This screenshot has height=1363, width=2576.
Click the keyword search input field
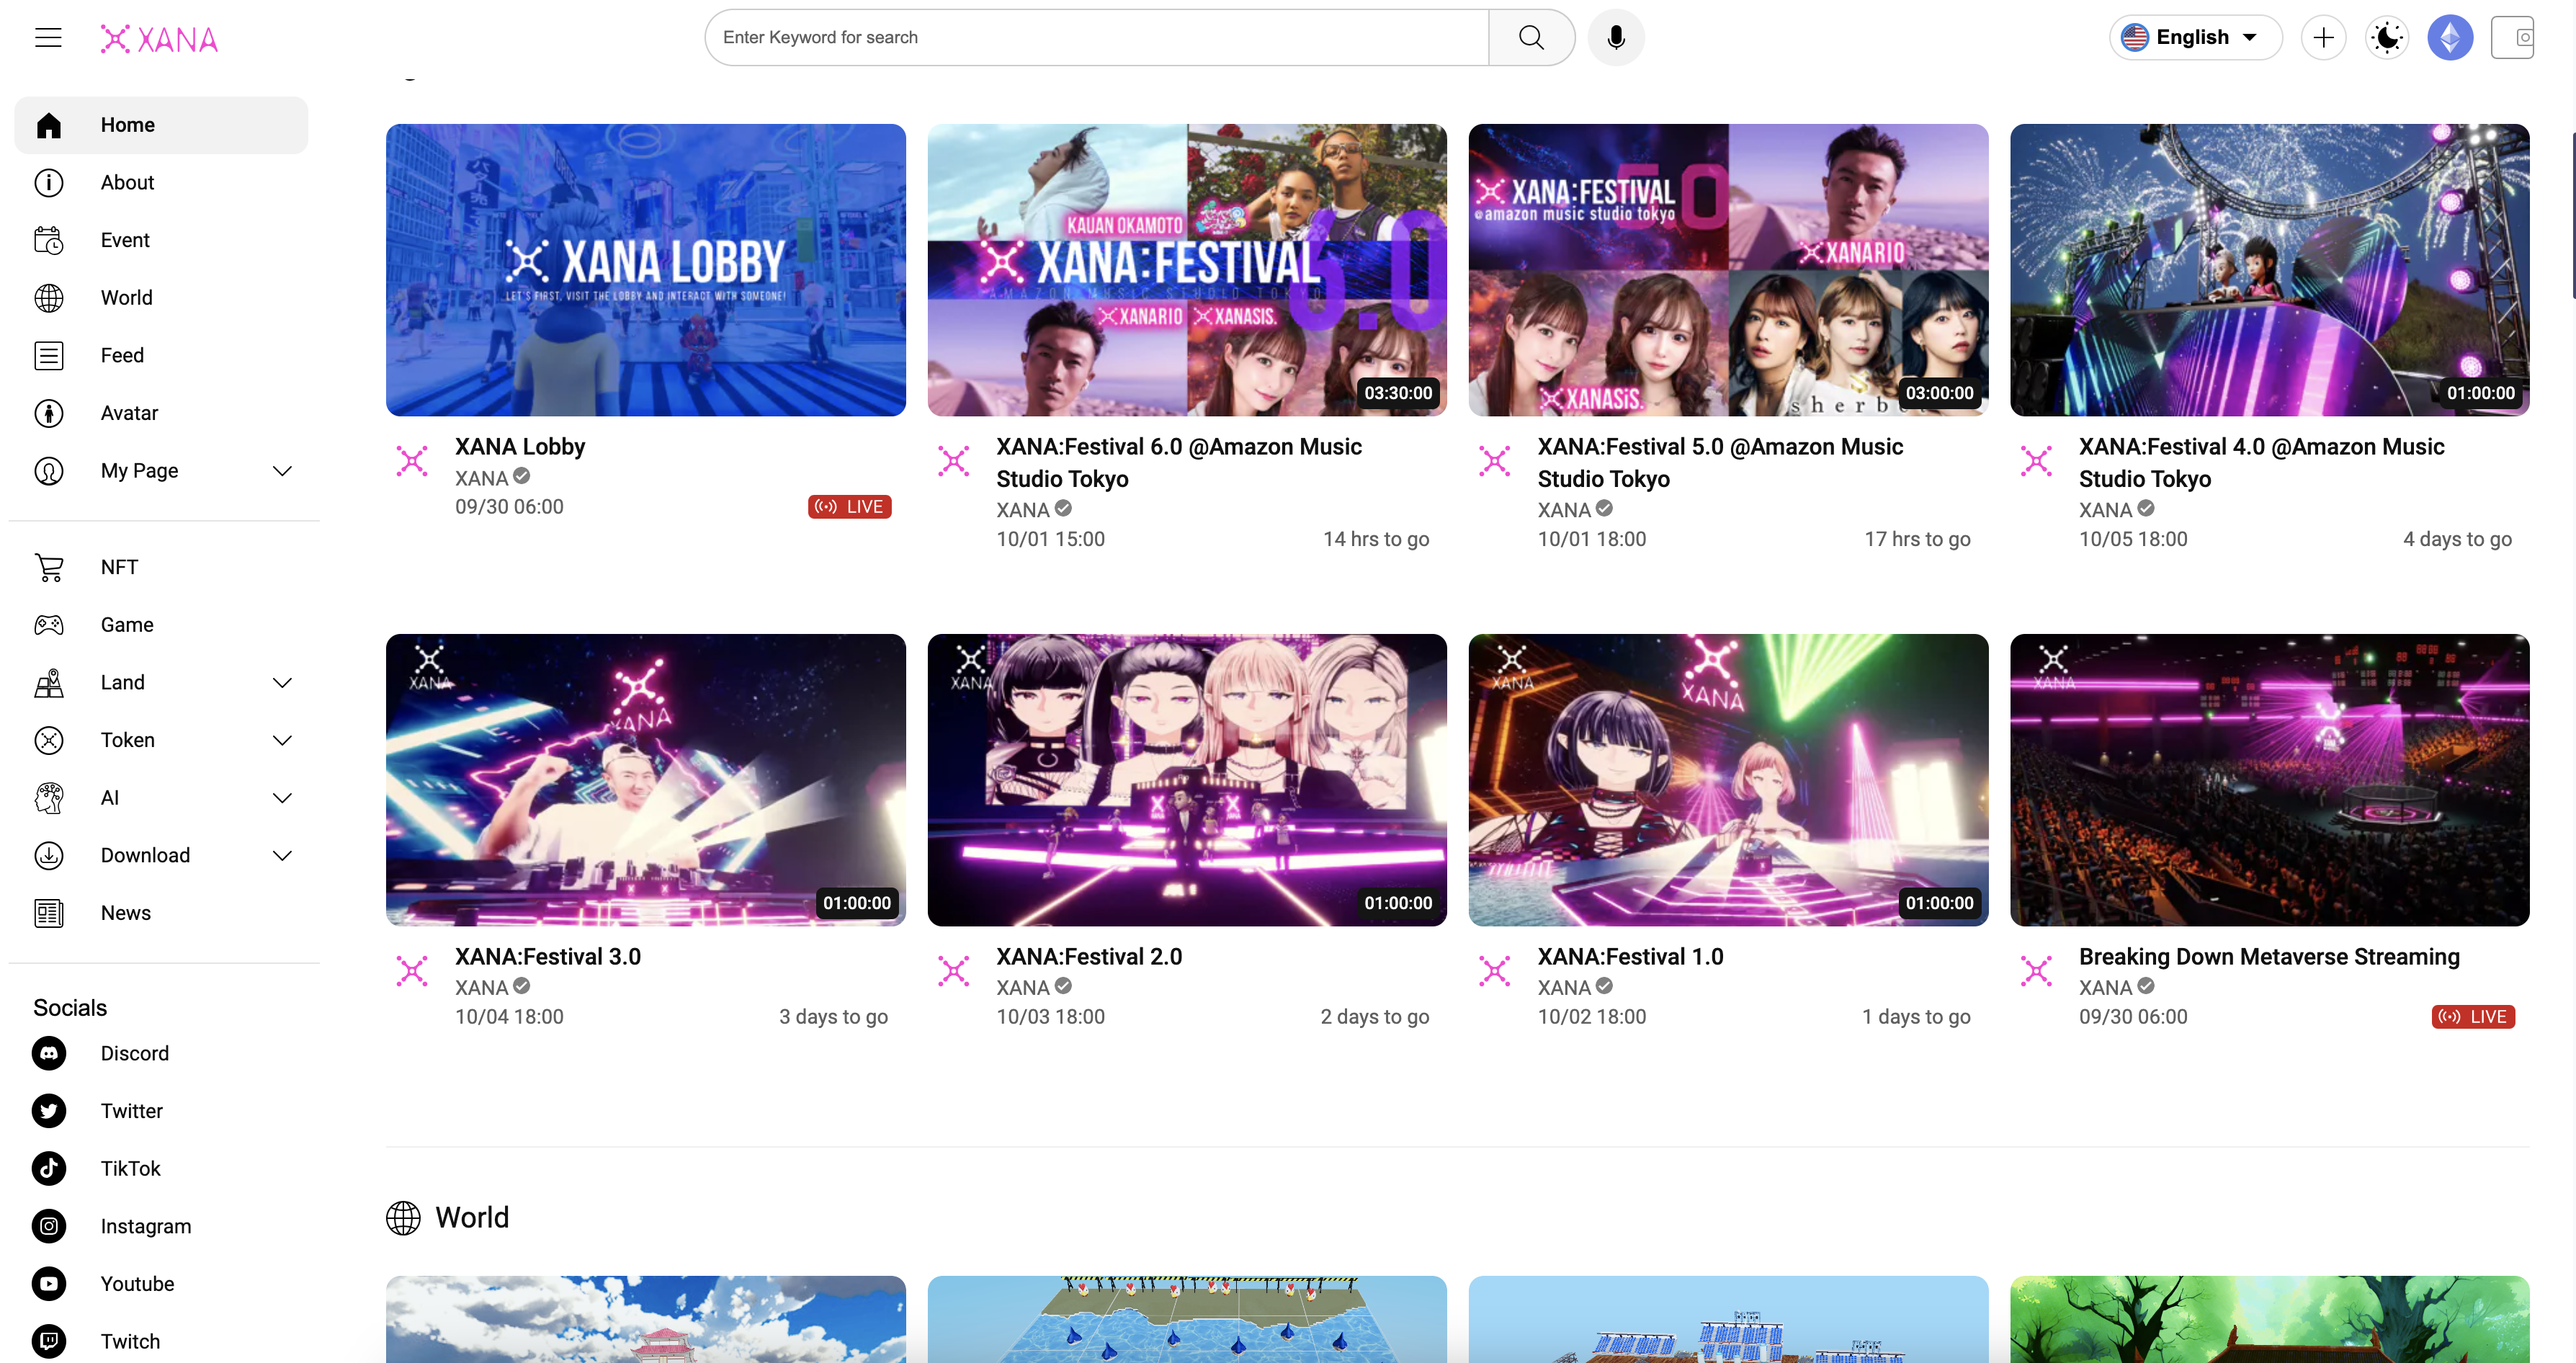click(1095, 38)
